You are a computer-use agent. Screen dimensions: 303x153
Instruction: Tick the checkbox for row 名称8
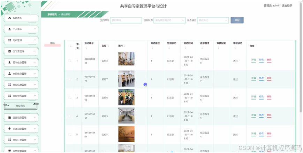pos(69,61)
